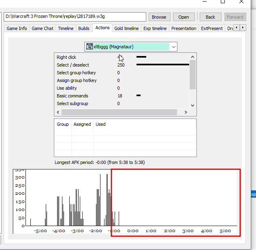The width and height of the screenshot is (256, 250).
Task: Select the Select subgroup row
Action: click(x=122, y=103)
